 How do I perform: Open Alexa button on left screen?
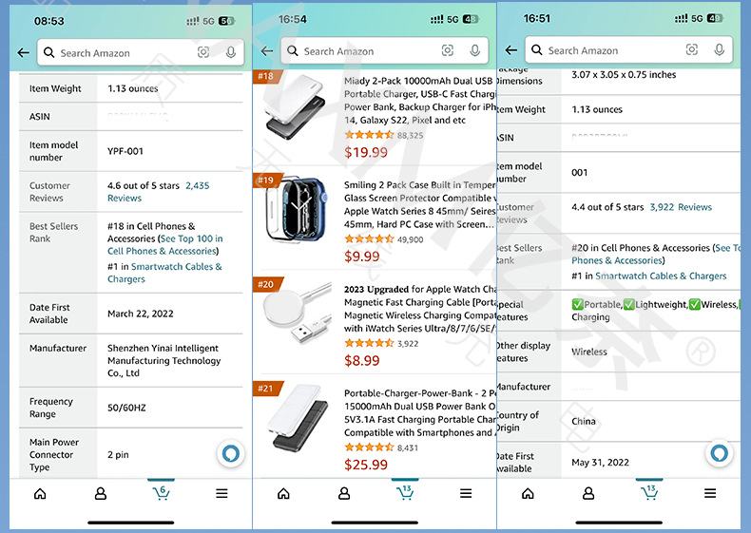(231, 453)
